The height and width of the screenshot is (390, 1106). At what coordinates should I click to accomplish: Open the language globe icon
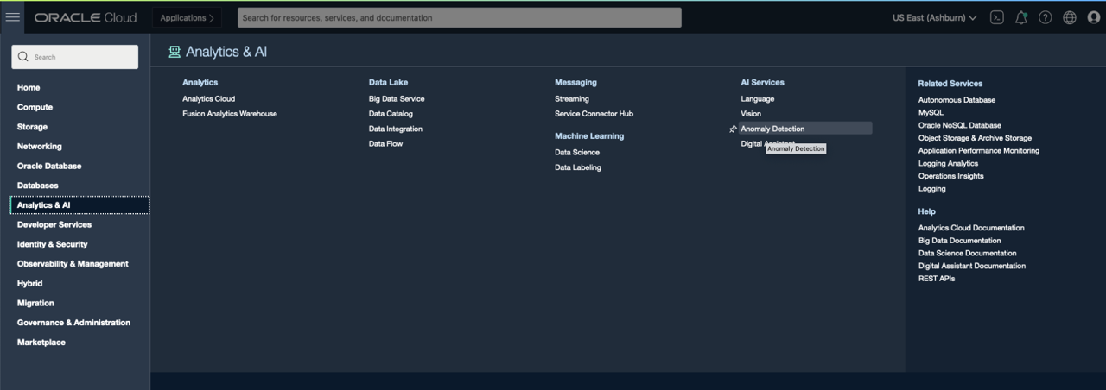coord(1070,17)
